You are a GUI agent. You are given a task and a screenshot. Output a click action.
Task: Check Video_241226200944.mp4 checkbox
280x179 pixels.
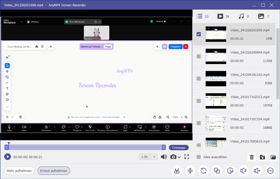click(199, 56)
